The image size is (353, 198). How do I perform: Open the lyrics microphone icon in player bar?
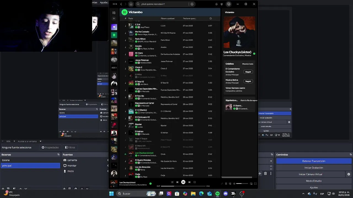[222, 184]
